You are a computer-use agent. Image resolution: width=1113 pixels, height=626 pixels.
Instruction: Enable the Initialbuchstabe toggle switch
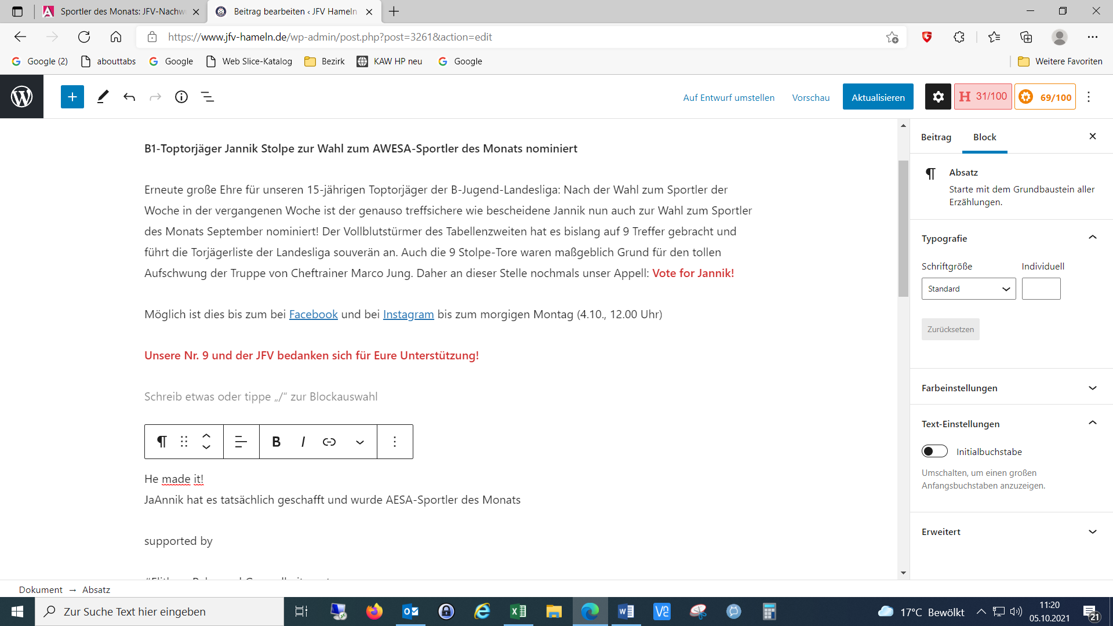[x=934, y=451]
